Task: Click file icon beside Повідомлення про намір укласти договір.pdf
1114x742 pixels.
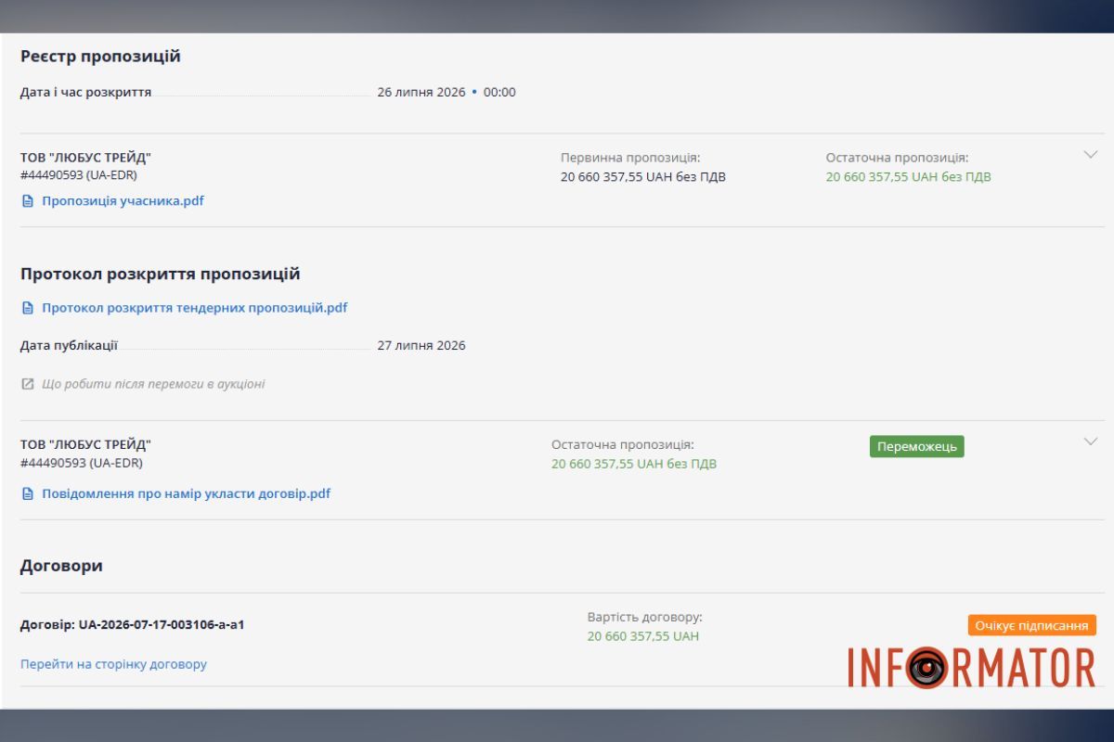Action: pos(28,493)
